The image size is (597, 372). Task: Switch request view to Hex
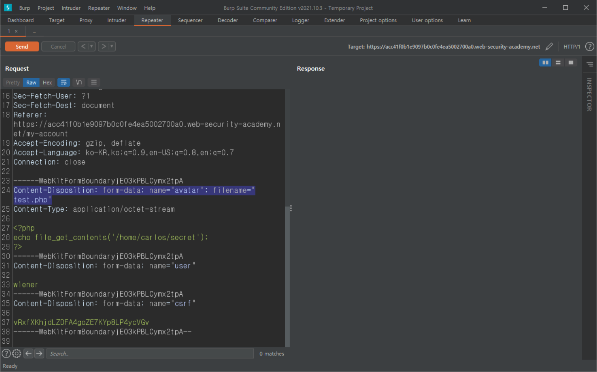(x=47, y=82)
